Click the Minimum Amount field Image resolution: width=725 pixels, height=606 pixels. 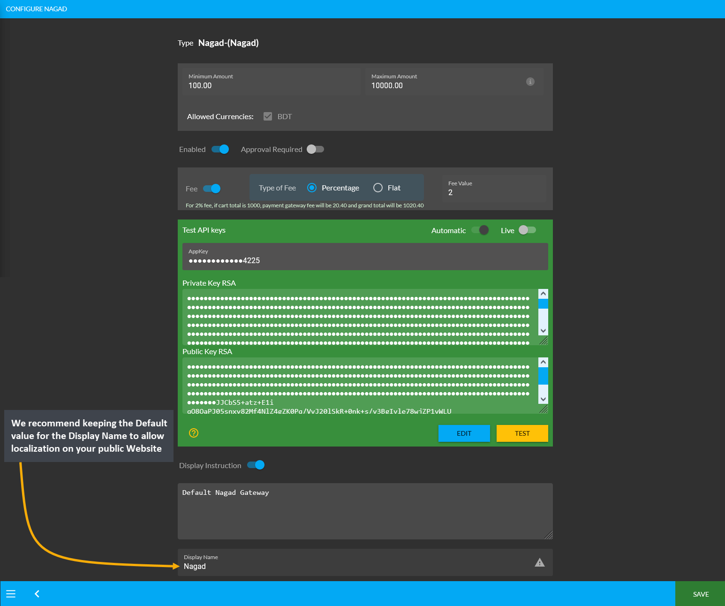272,82
